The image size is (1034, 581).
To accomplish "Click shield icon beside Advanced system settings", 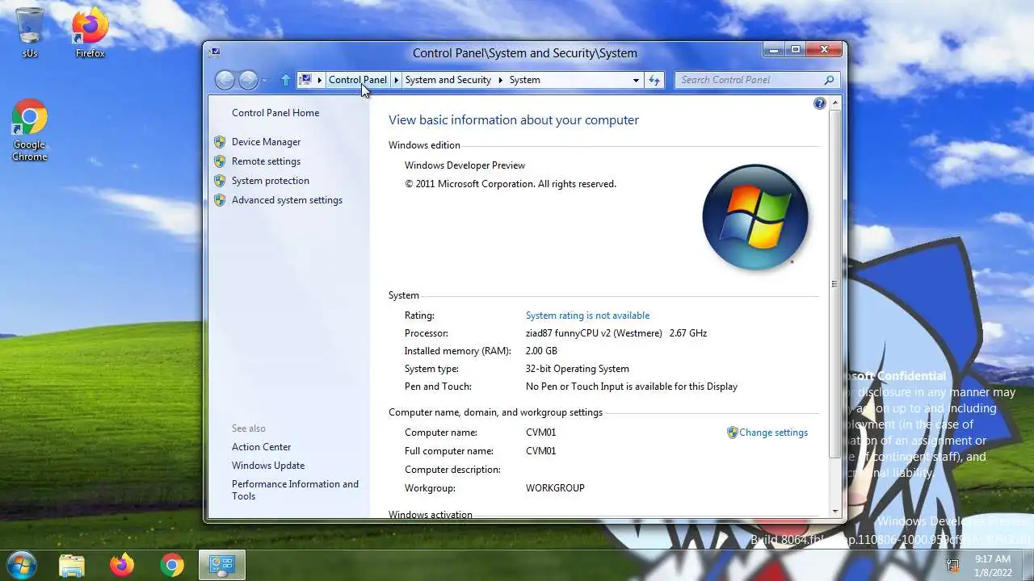I will 220,200.
